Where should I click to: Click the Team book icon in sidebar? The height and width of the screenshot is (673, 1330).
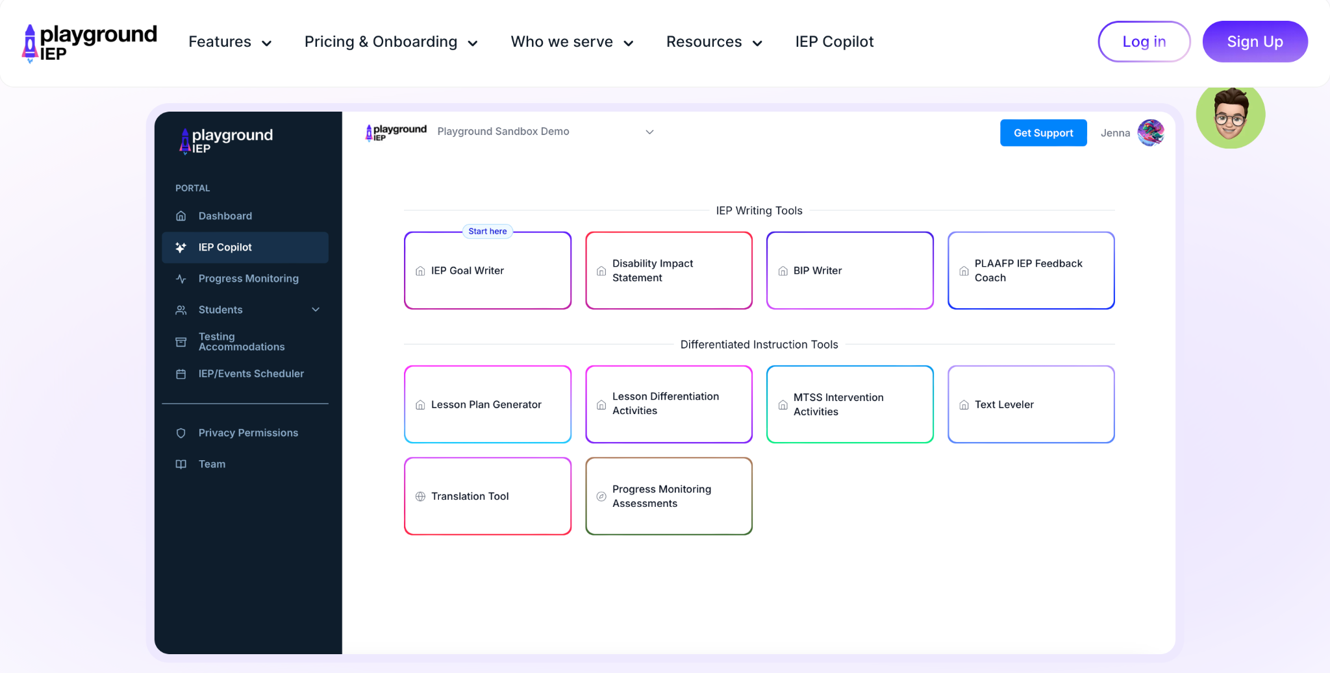pos(180,463)
